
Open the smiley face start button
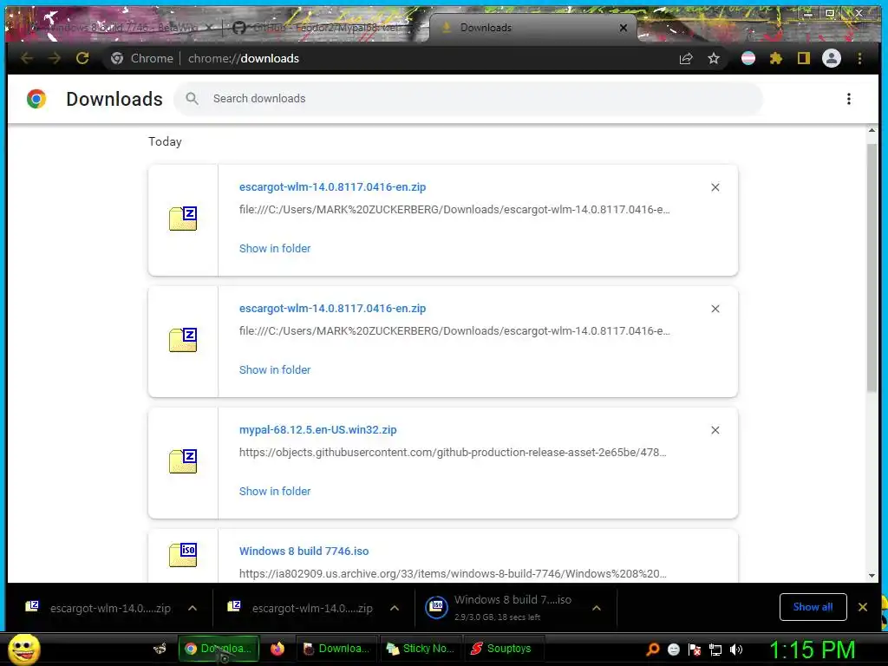tap(23, 650)
